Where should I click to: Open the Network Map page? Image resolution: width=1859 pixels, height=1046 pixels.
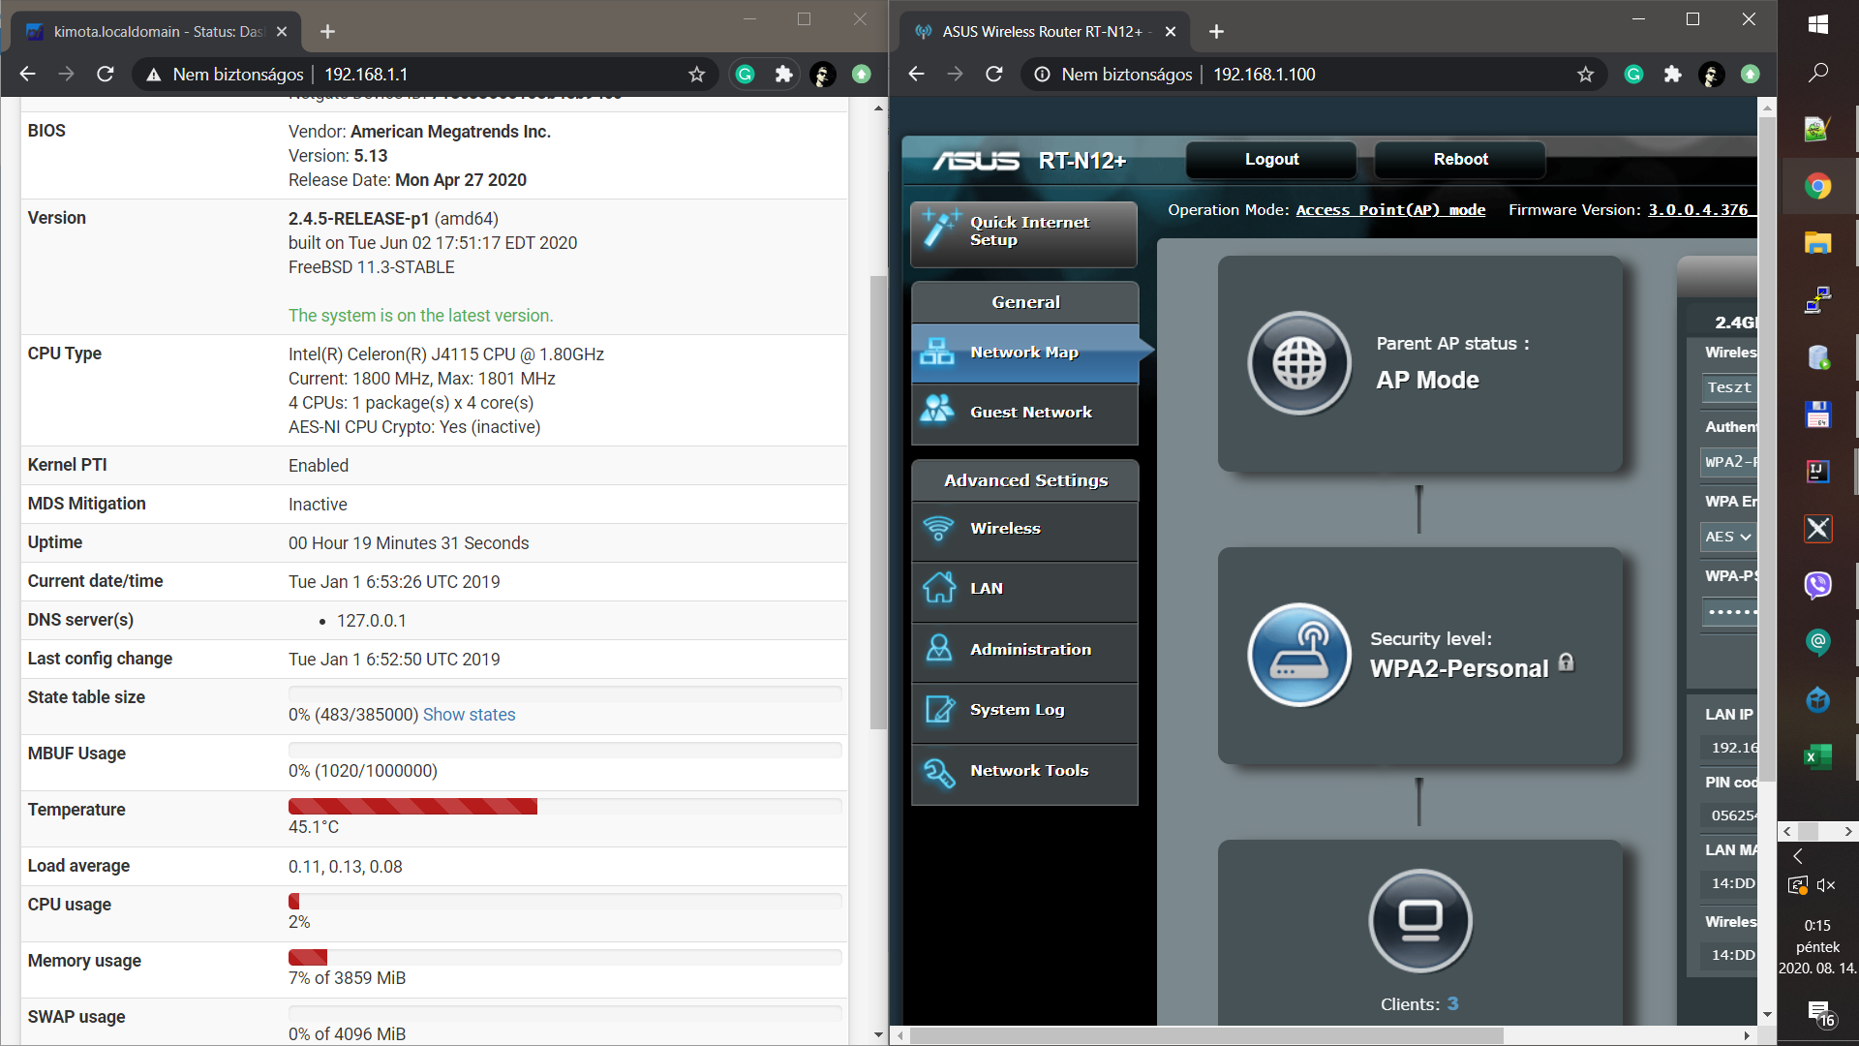click(x=1024, y=353)
